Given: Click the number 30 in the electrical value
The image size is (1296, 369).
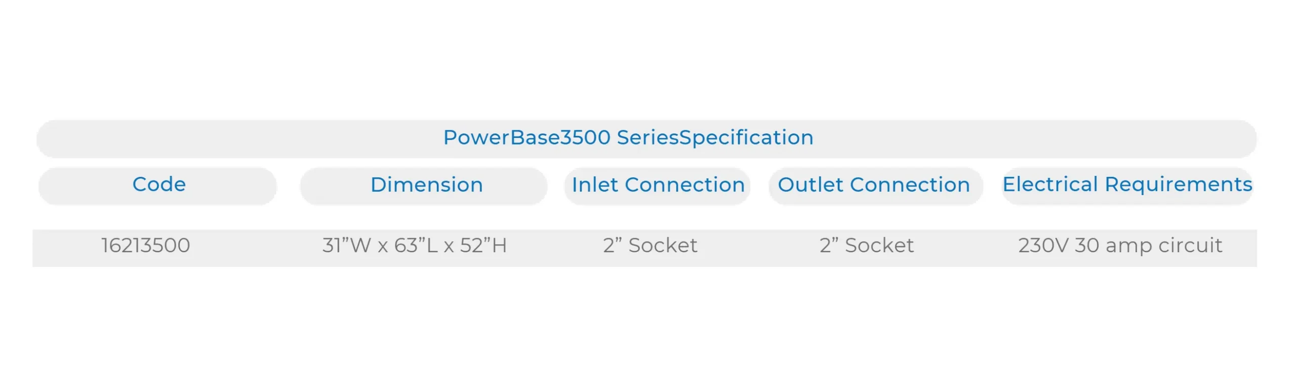Looking at the screenshot, I should pyautogui.click(x=1086, y=246).
